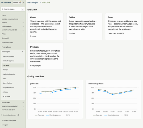The image size is (143, 128).
Task: Open Funding Deals page
Action: [x=6, y=47]
